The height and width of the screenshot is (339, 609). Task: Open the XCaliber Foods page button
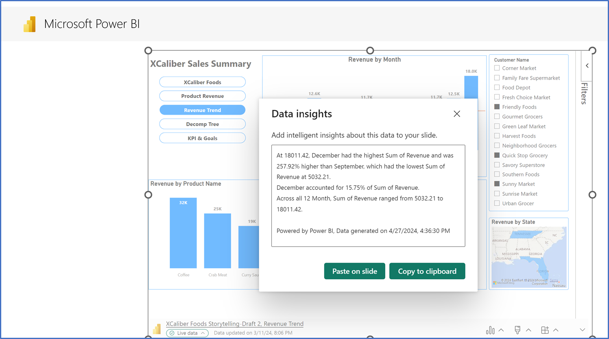coord(202,82)
